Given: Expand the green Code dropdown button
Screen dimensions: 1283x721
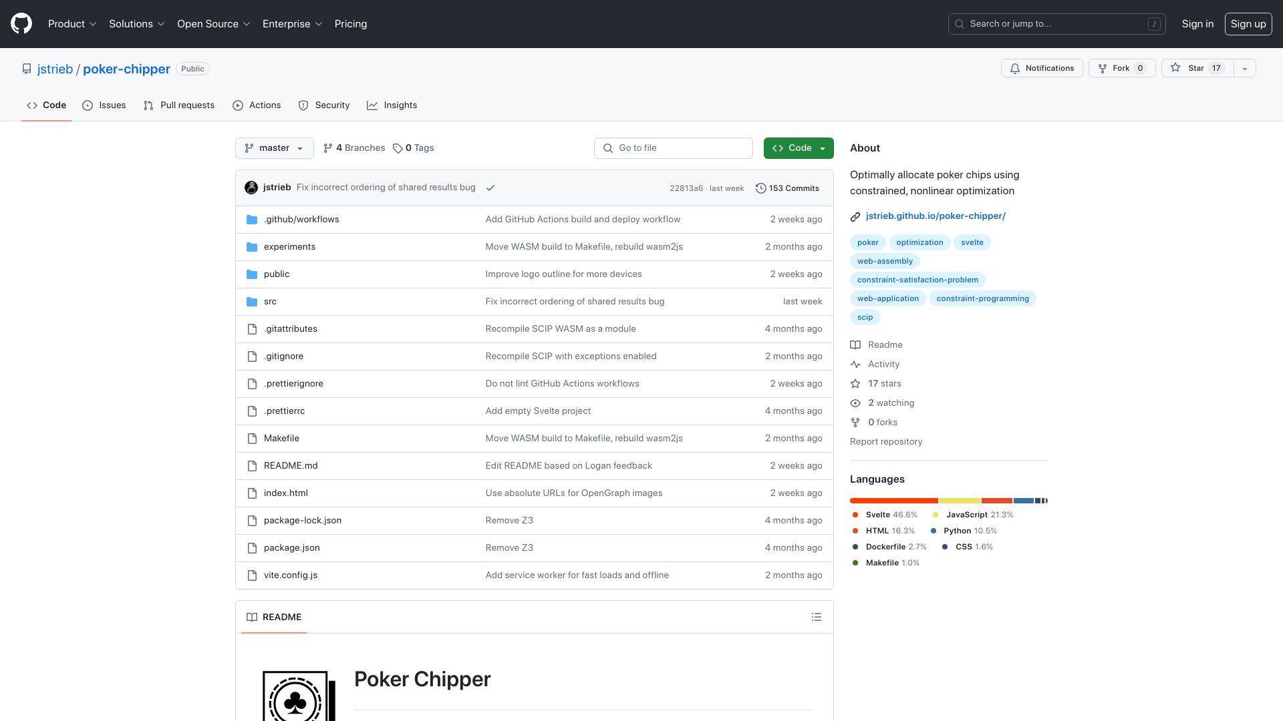Looking at the screenshot, I should pos(799,148).
